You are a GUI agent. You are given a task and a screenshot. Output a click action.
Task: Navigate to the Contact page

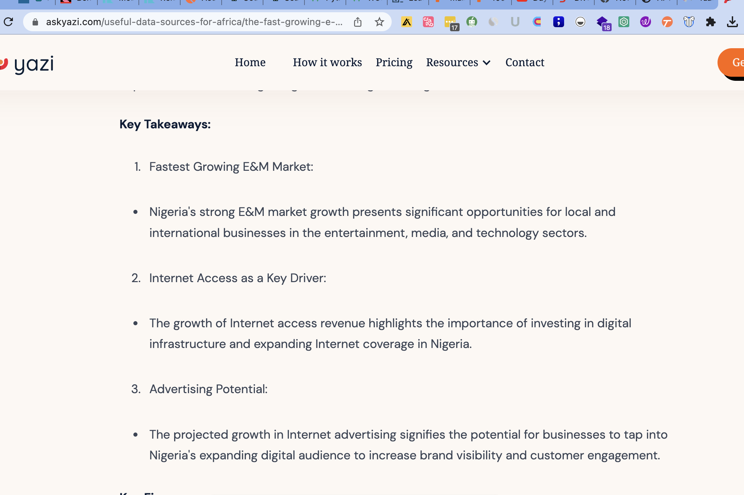pos(525,62)
